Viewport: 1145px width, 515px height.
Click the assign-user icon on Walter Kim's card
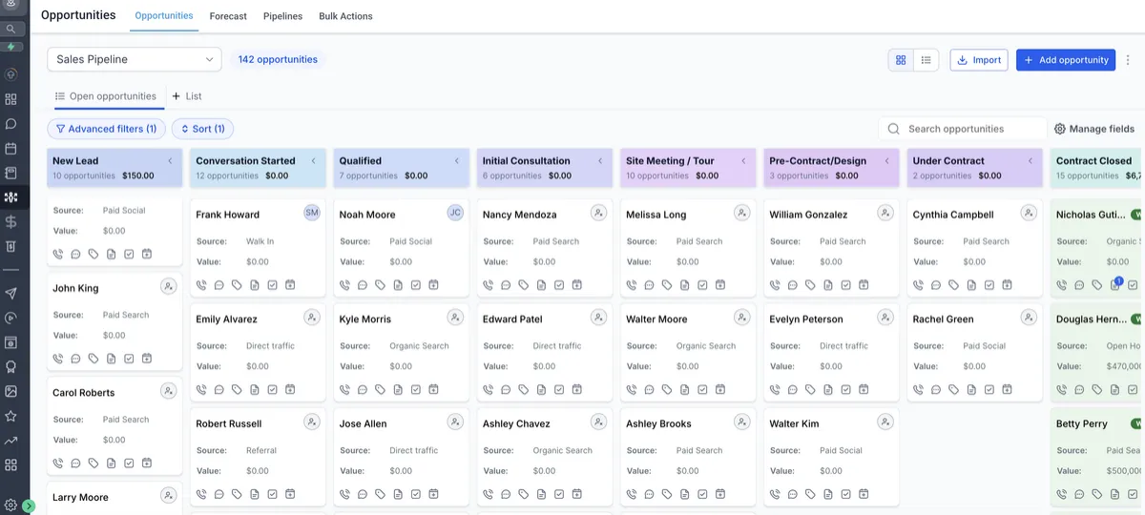click(885, 422)
